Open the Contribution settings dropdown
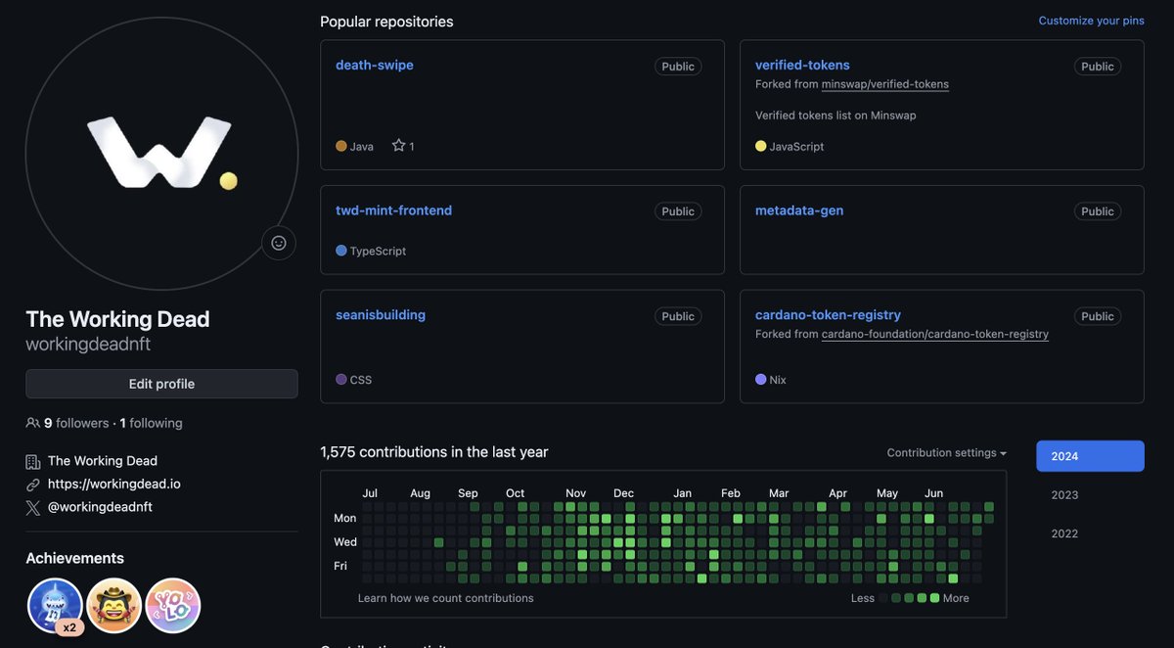 click(945, 452)
